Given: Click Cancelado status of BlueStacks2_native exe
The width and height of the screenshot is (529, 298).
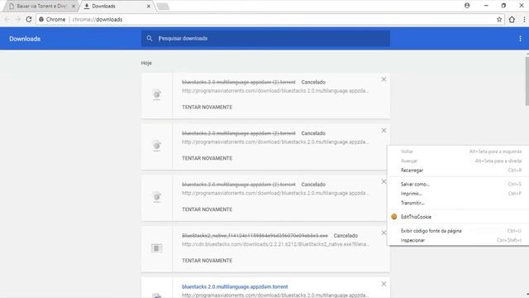Looking at the screenshot, I should (x=346, y=235).
